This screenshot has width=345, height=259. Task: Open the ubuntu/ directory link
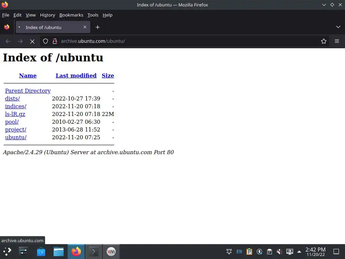tap(16, 137)
